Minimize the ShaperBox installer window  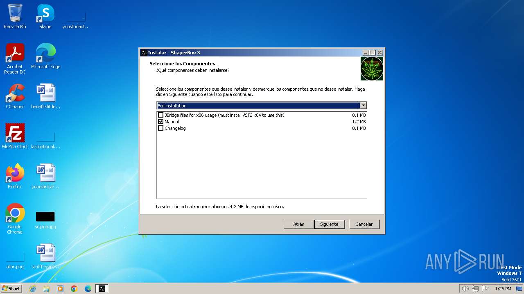point(365,53)
